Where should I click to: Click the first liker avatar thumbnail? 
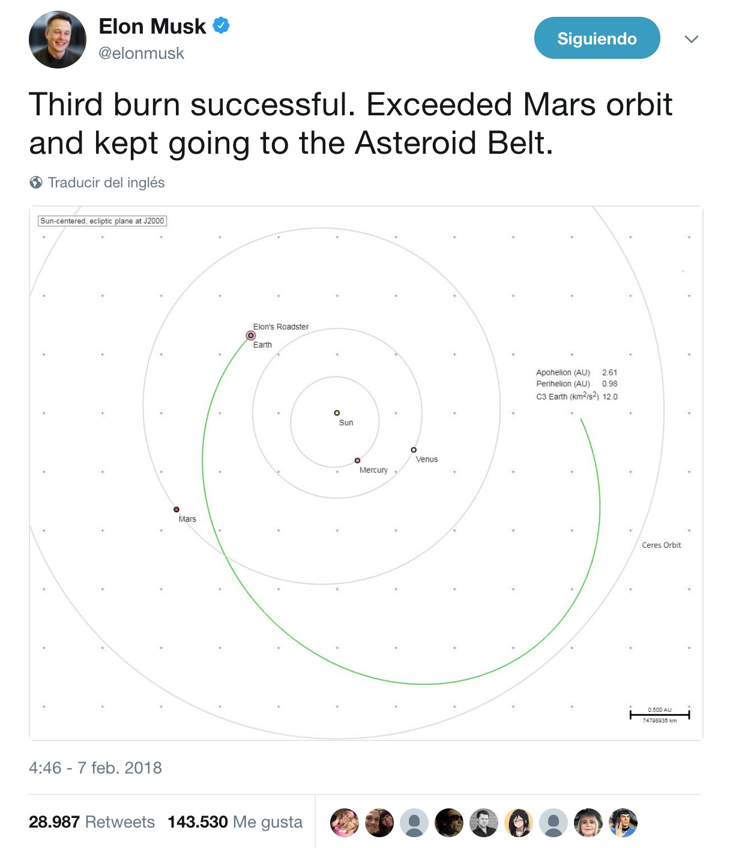pyautogui.click(x=345, y=823)
